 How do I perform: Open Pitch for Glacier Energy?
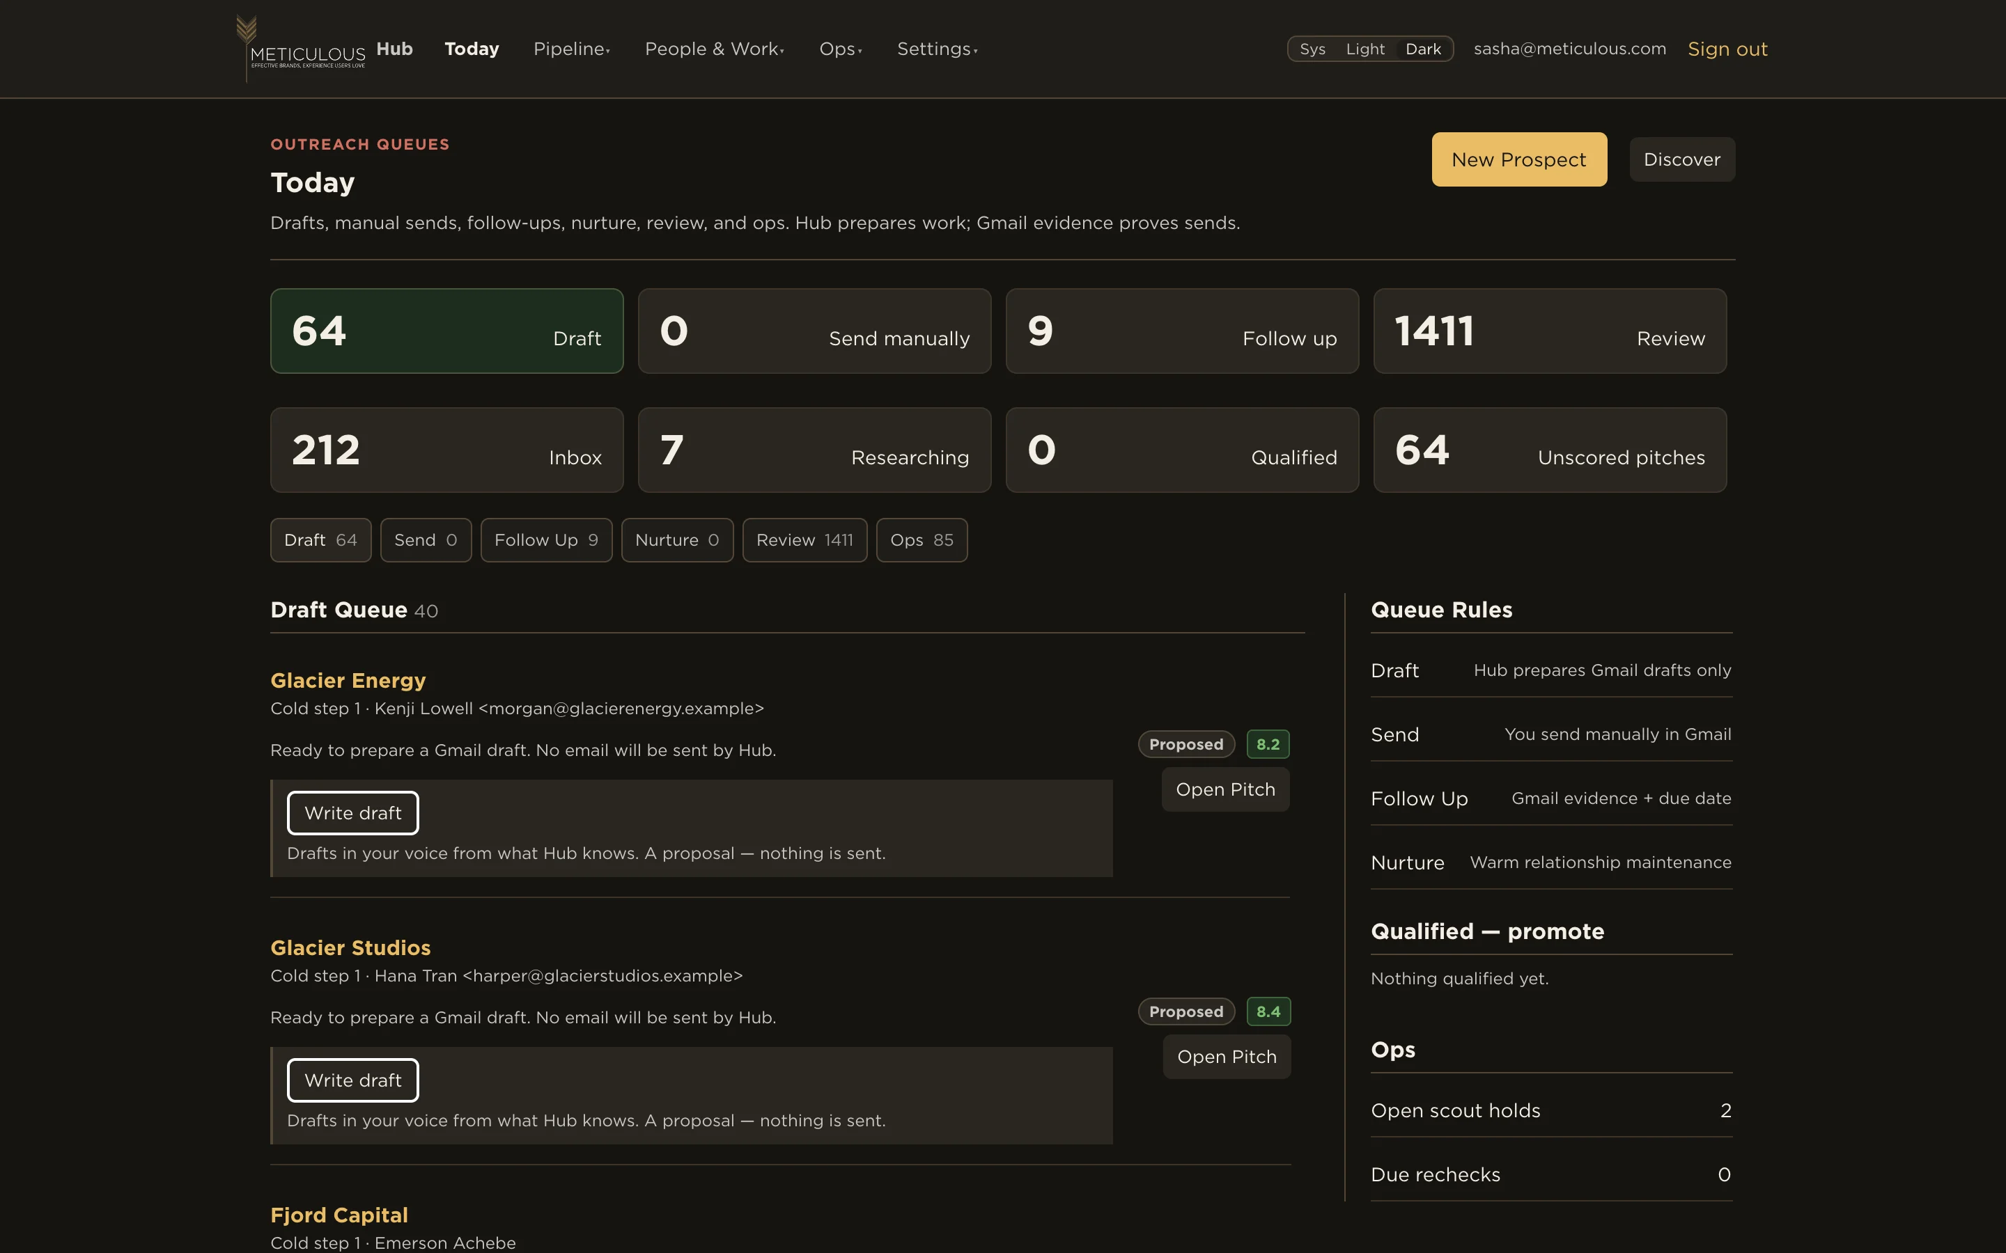click(x=1225, y=790)
